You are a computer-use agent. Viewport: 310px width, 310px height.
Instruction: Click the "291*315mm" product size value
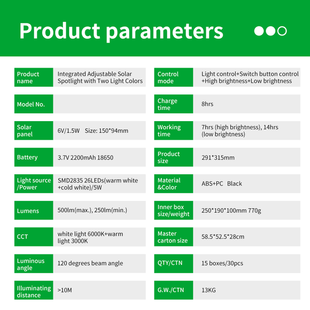[x=218, y=157]
